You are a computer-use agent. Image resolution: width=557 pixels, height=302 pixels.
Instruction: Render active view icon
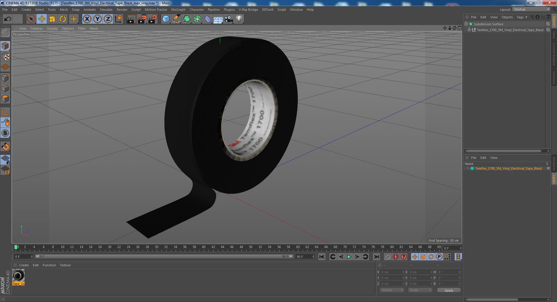[131, 19]
